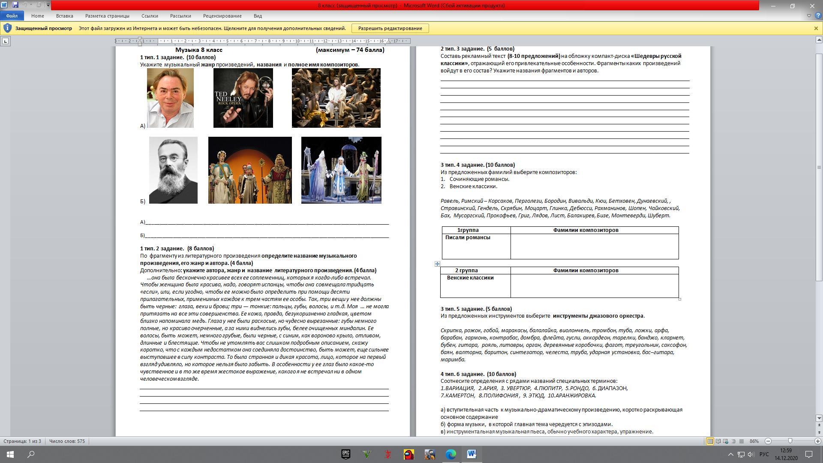Switch to Outline view icon

coord(733,441)
